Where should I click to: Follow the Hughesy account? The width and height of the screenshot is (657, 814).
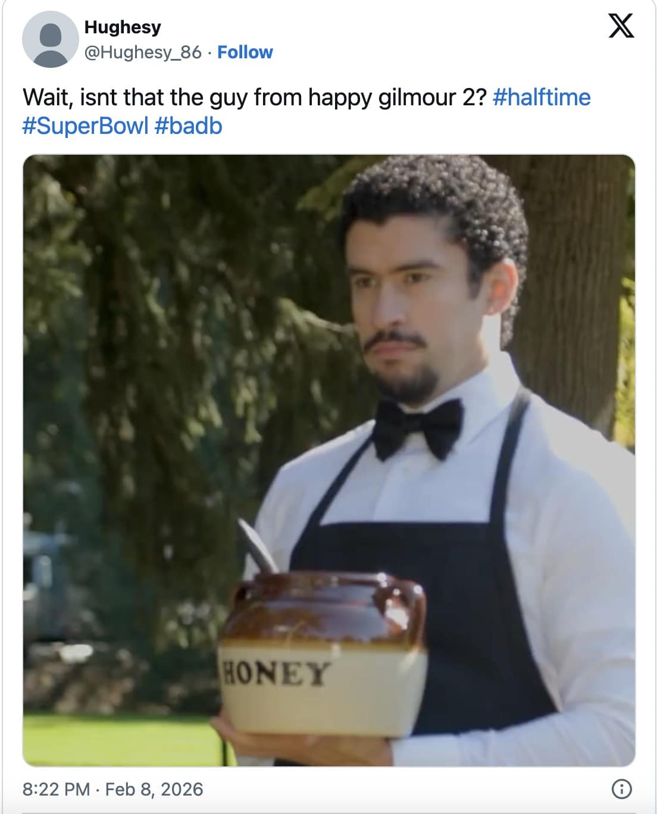[x=245, y=52]
